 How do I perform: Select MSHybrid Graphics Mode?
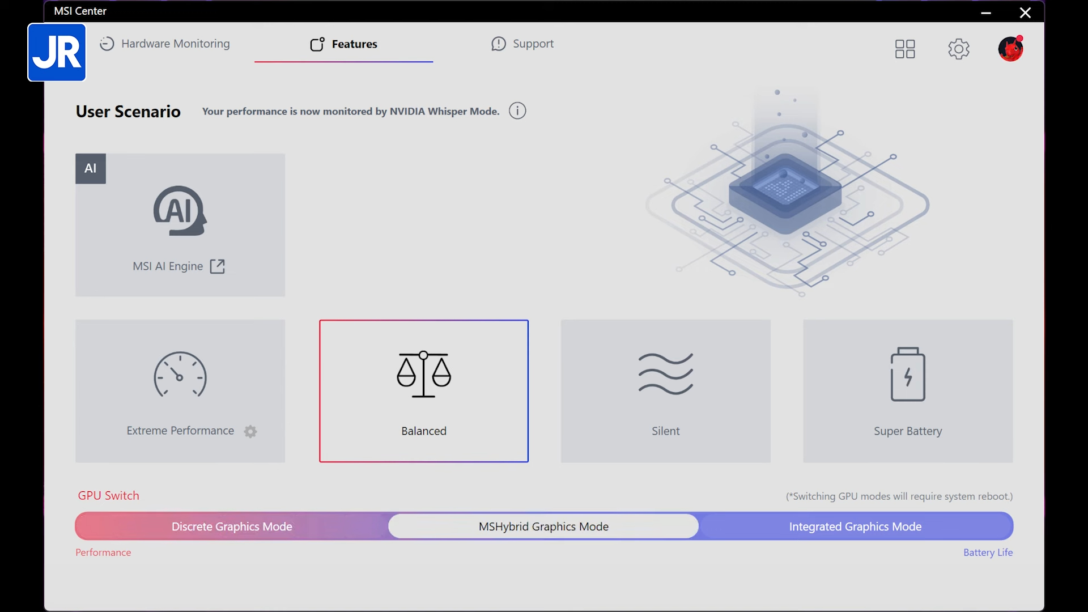[543, 526]
